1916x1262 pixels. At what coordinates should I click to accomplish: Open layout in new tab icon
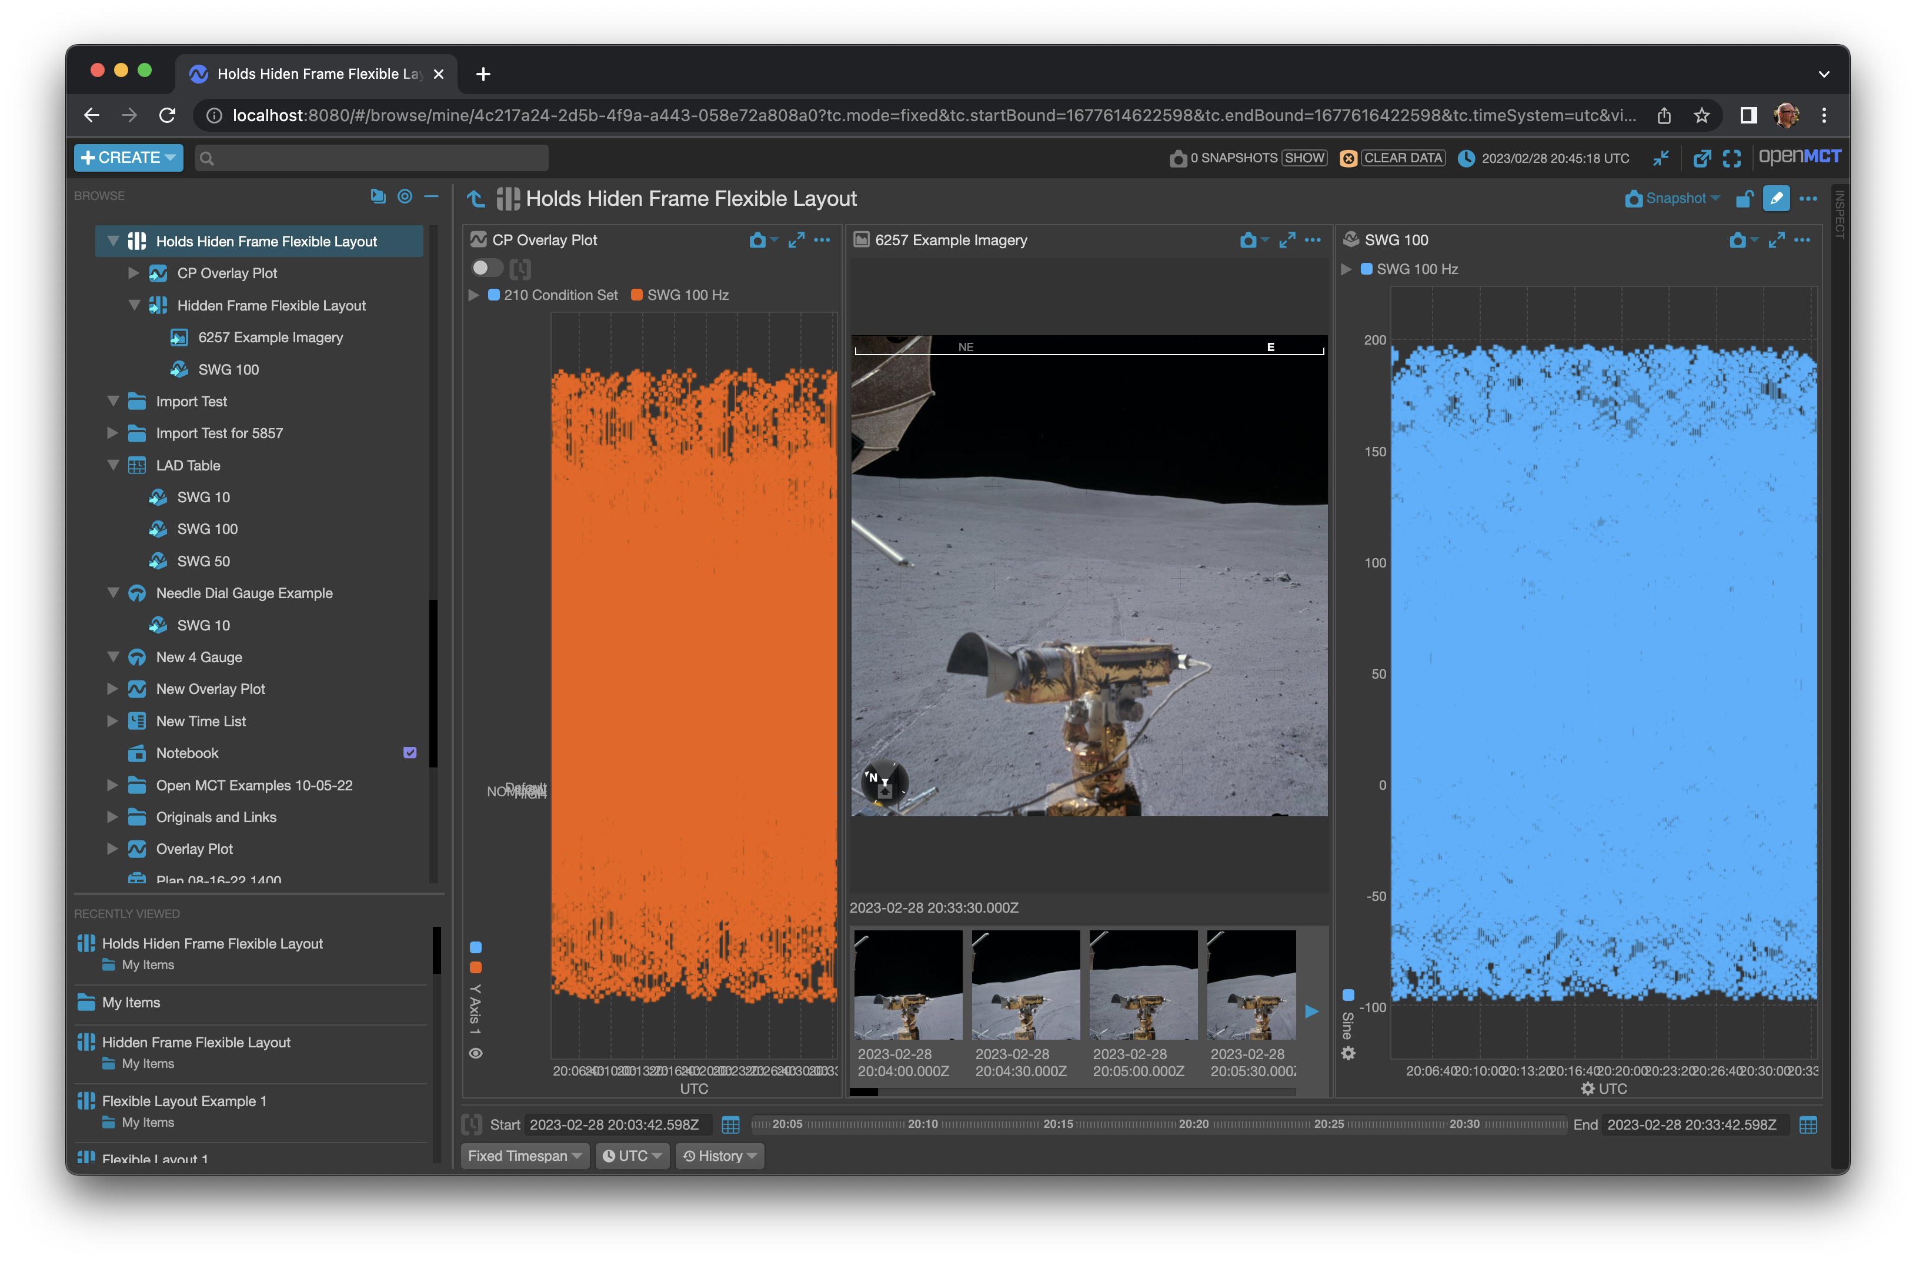(1701, 158)
